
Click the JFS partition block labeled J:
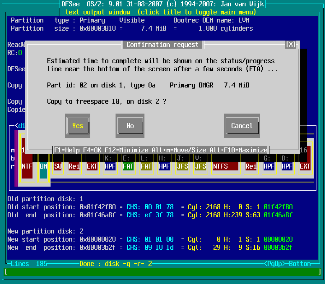tap(182, 166)
